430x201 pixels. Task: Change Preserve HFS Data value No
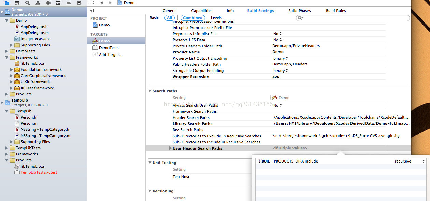pyautogui.click(x=277, y=40)
